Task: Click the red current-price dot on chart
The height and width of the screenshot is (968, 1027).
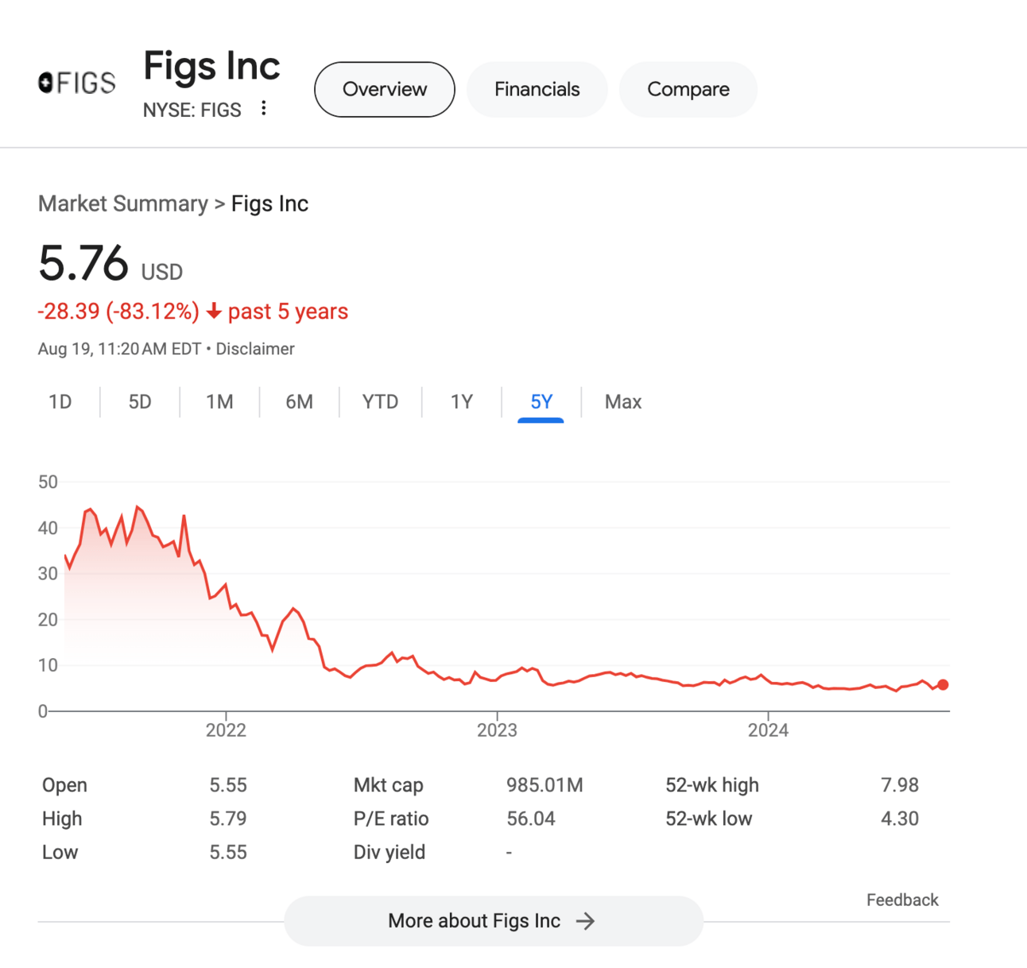Action: coord(943,685)
